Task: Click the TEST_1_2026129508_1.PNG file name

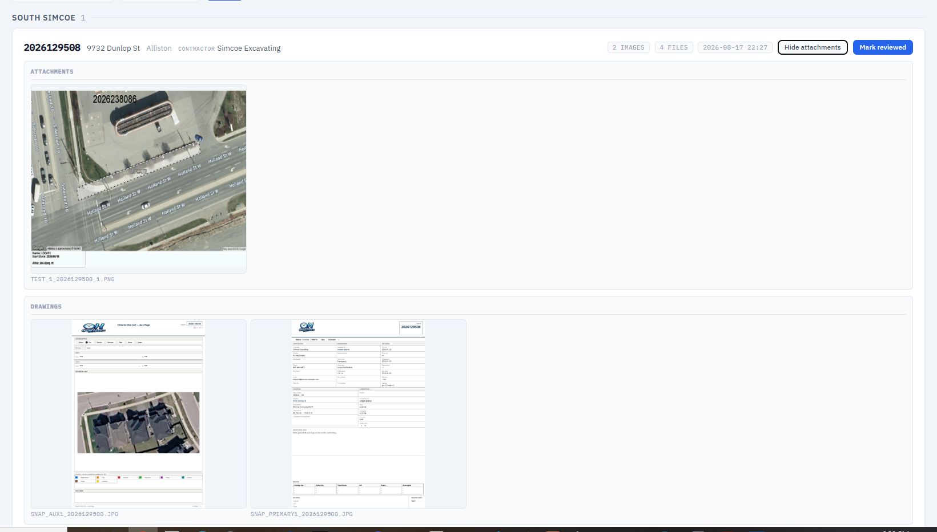Action: click(x=73, y=279)
